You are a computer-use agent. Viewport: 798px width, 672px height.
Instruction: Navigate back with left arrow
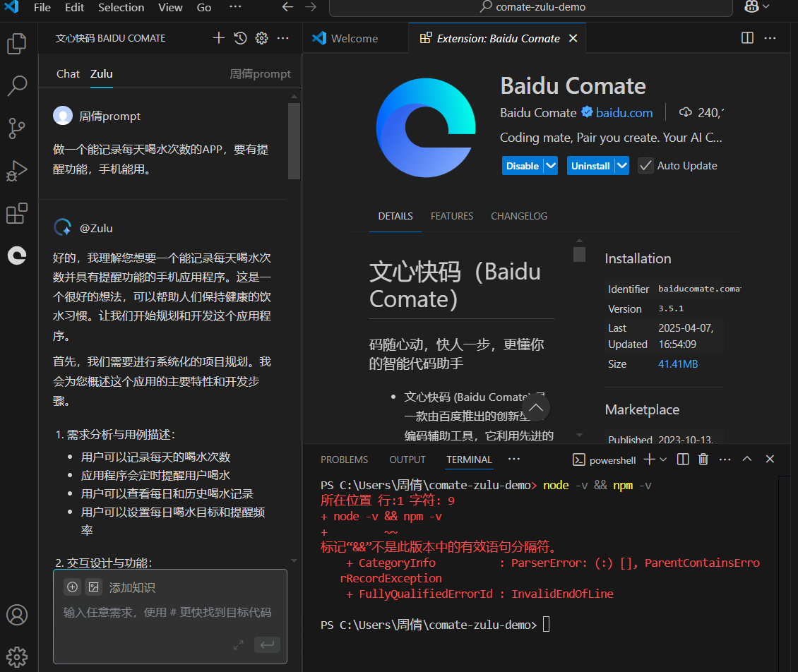pos(287,7)
